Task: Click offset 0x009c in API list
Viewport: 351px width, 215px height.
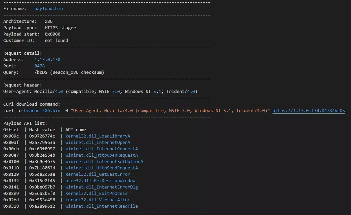Action: pos(11,136)
